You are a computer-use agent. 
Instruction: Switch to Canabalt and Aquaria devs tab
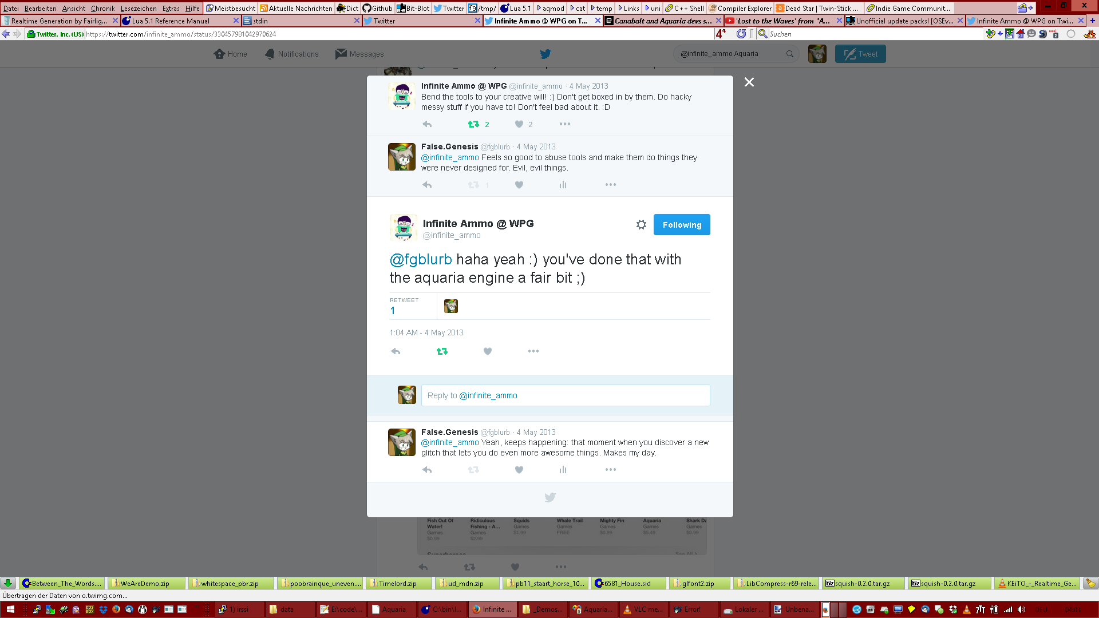coord(663,21)
